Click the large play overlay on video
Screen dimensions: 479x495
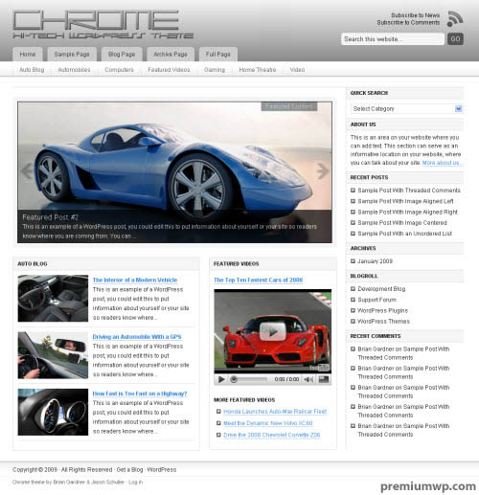pyautogui.click(x=272, y=331)
